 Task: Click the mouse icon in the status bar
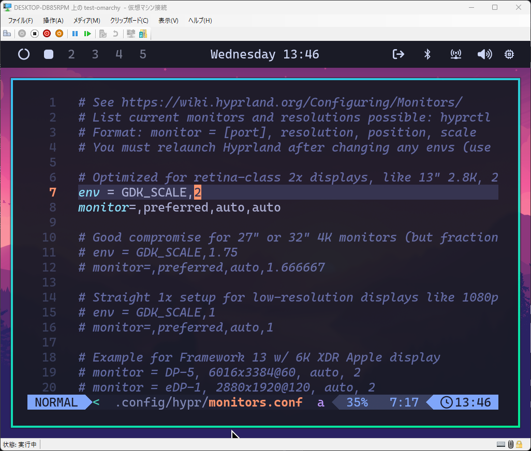click(x=511, y=444)
